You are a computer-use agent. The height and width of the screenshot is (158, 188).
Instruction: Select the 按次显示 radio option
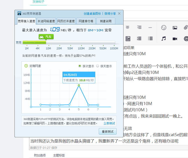pos(80,66)
